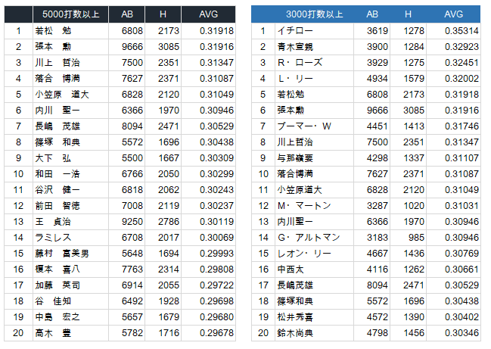Select the name 松井秀喜
The height and width of the screenshot is (349, 491).
[x=295, y=317]
